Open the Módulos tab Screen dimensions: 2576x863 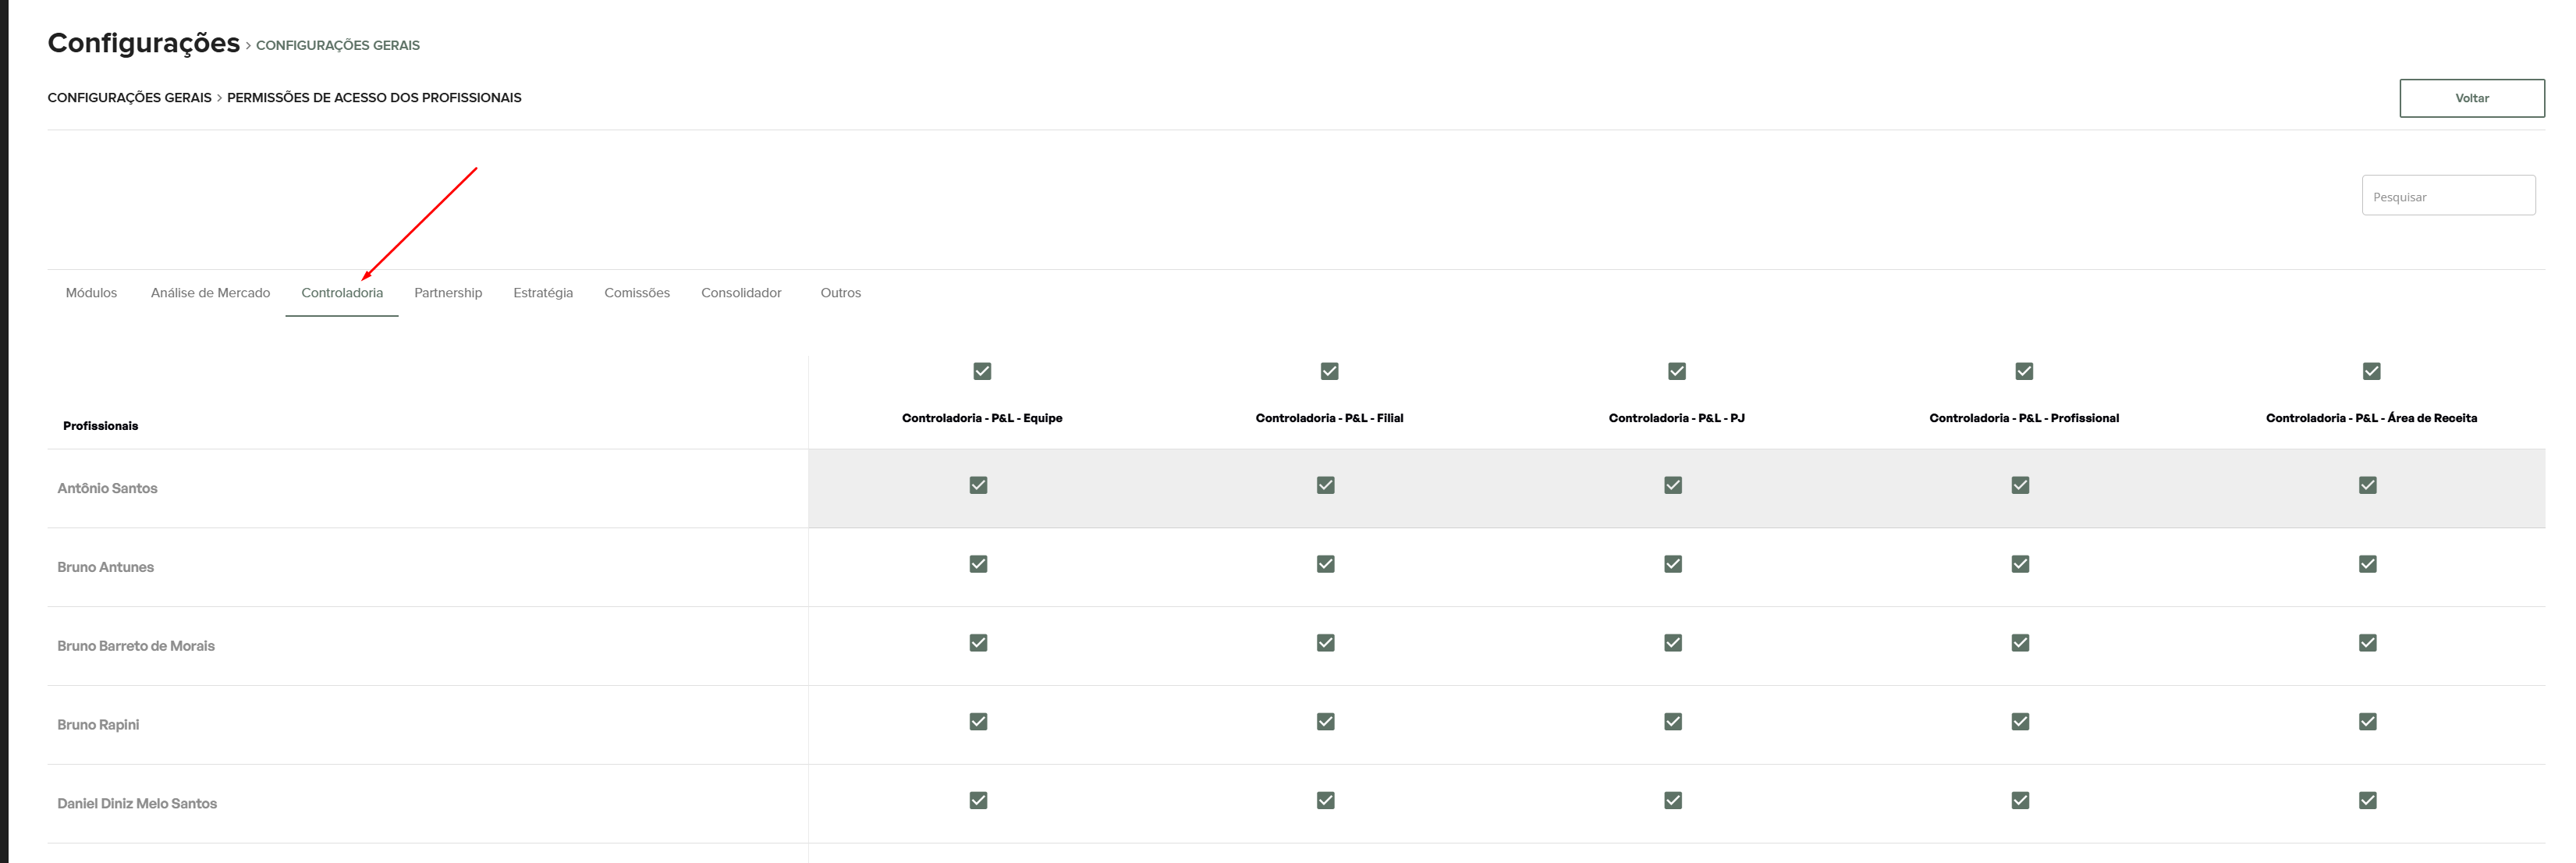91,293
